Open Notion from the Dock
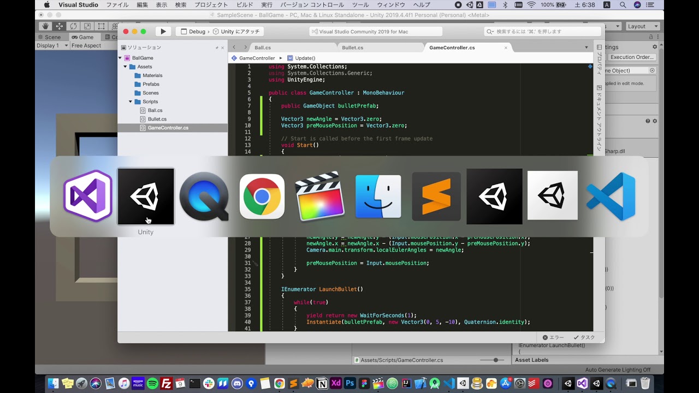The image size is (699, 393). coord(322,384)
